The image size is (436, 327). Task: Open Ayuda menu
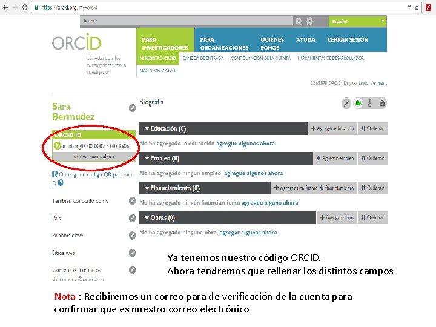click(x=305, y=40)
